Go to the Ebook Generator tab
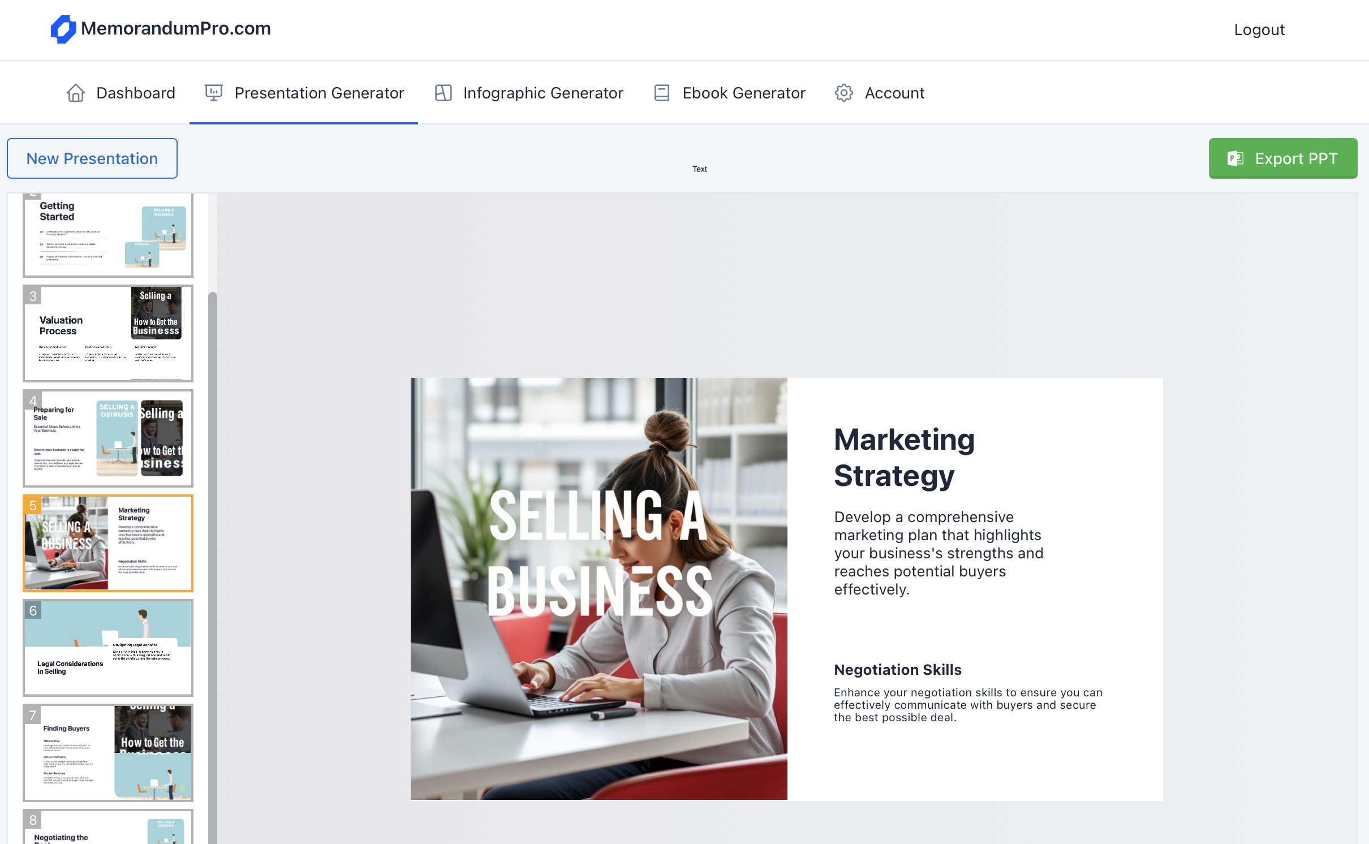This screenshot has width=1369, height=844. point(729,93)
